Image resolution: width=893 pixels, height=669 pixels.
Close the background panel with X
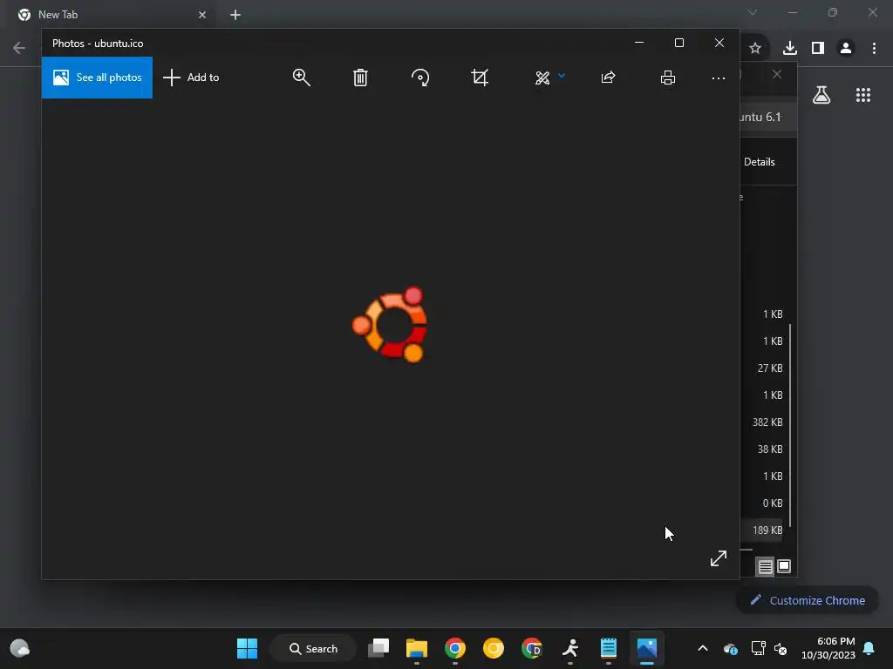coord(777,75)
